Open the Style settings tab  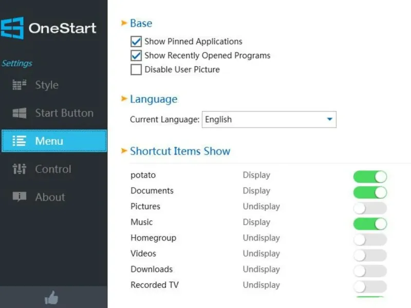(46, 85)
